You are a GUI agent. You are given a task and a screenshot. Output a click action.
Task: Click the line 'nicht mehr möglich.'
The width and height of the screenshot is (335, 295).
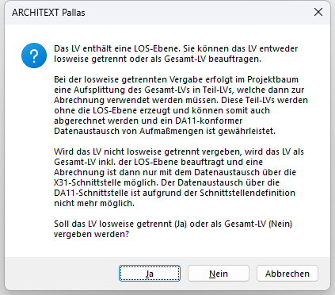point(94,203)
